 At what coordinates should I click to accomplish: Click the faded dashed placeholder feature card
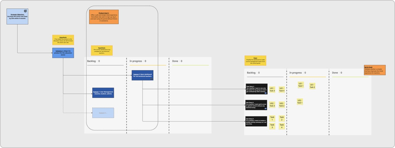click(103, 113)
